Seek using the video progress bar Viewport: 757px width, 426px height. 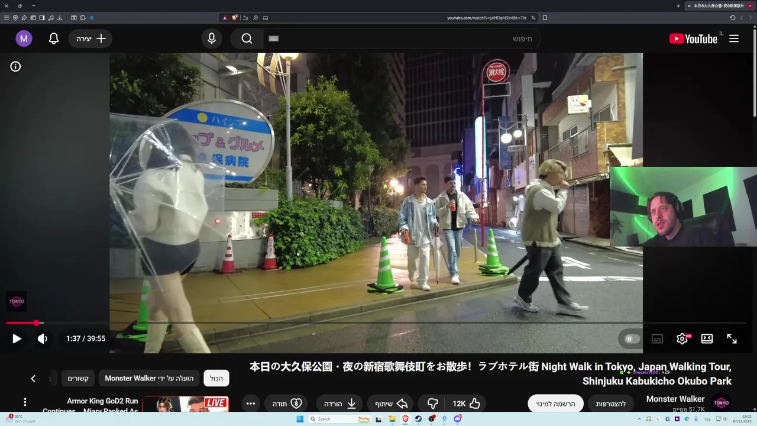pyautogui.click(x=376, y=323)
